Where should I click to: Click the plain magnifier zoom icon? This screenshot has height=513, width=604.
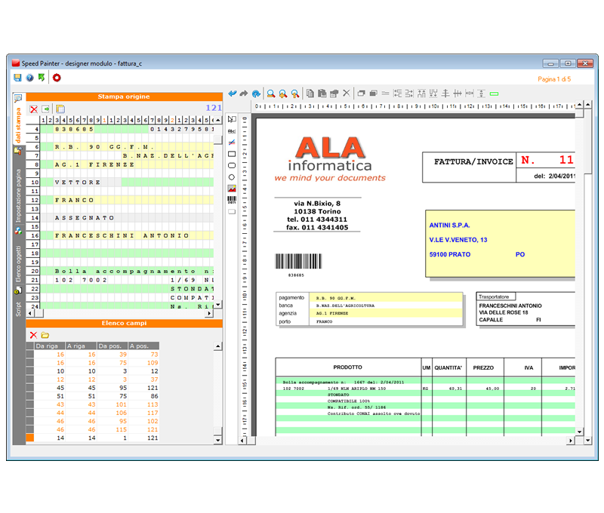click(271, 94)
